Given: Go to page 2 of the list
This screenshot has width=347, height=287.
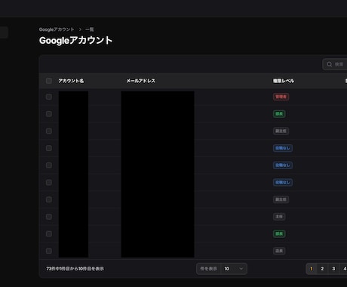Looking at the screenshot, I should 322,269.
